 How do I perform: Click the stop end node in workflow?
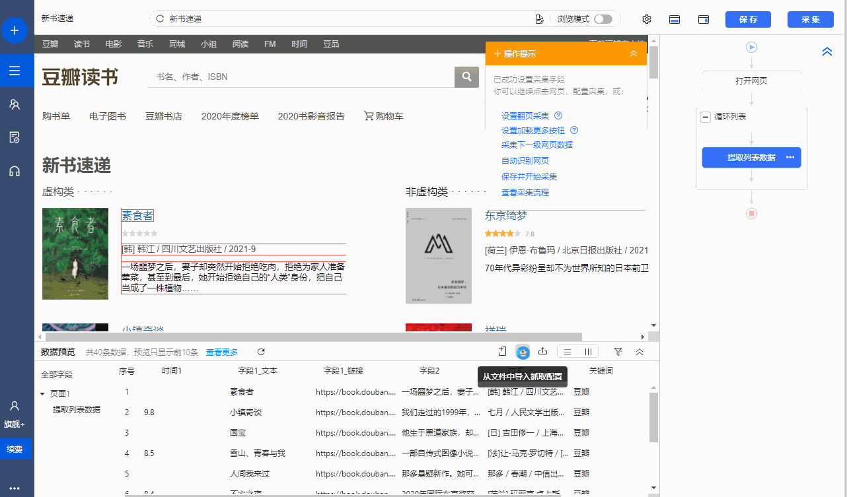tap(751, 213)
